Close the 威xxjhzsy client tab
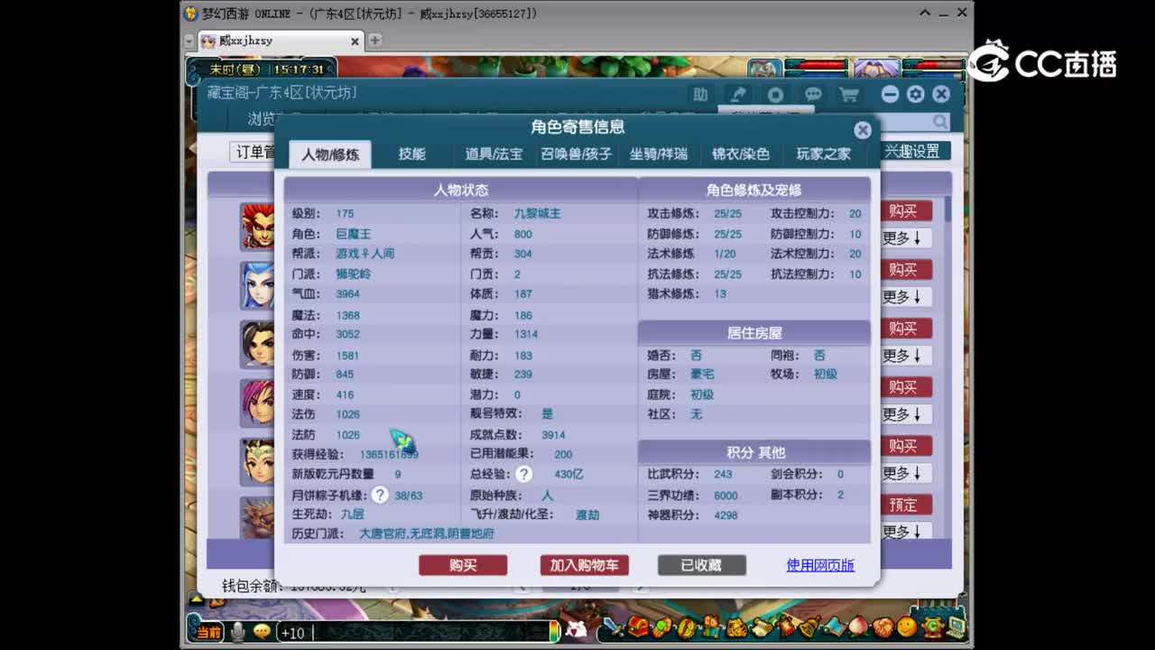The height and width of the screenshot is (650, 1155). pyautogui.click(x=355, y=42)
